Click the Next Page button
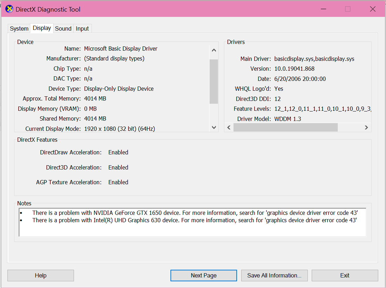386x288 pixels. 204,275
